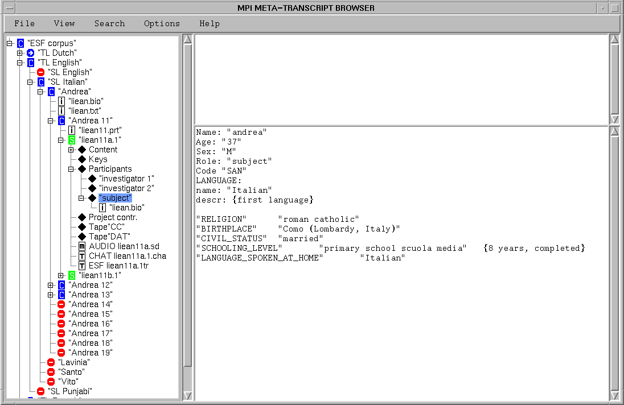Viewport: 624px width, 405px height.
Task: Expand the Andrea 13 node
Action: tap(51, 295)
